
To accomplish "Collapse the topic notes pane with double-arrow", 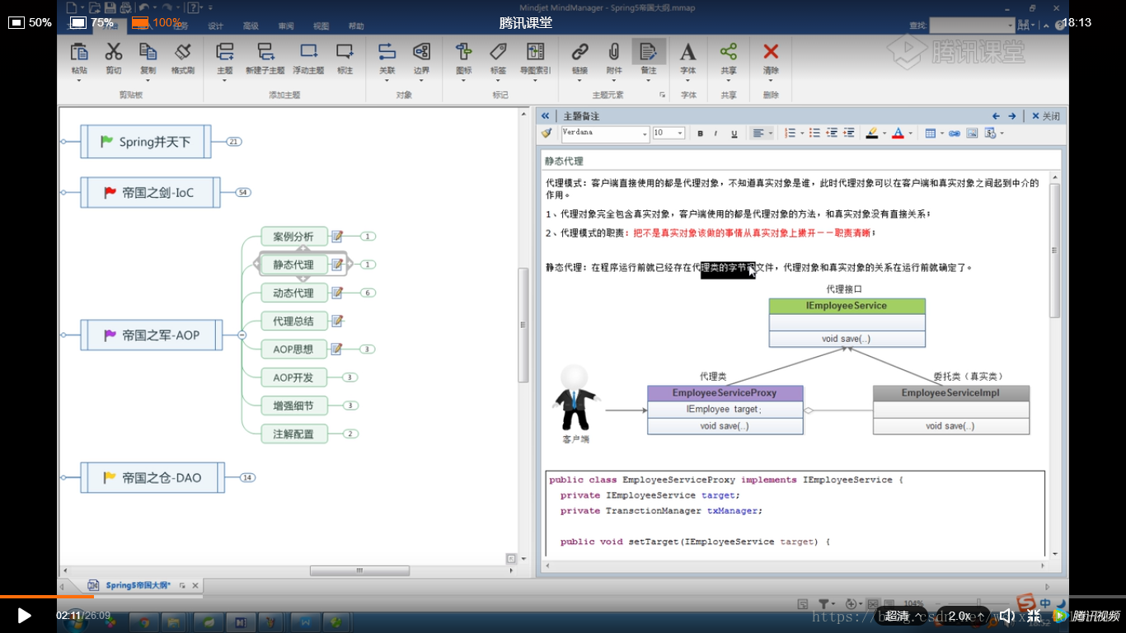I will (546, 116).
